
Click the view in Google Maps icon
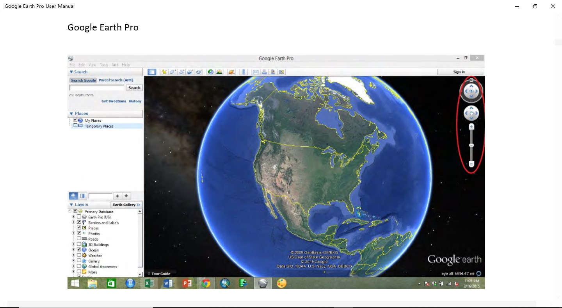pyautogui.click(x=282, y=72)
